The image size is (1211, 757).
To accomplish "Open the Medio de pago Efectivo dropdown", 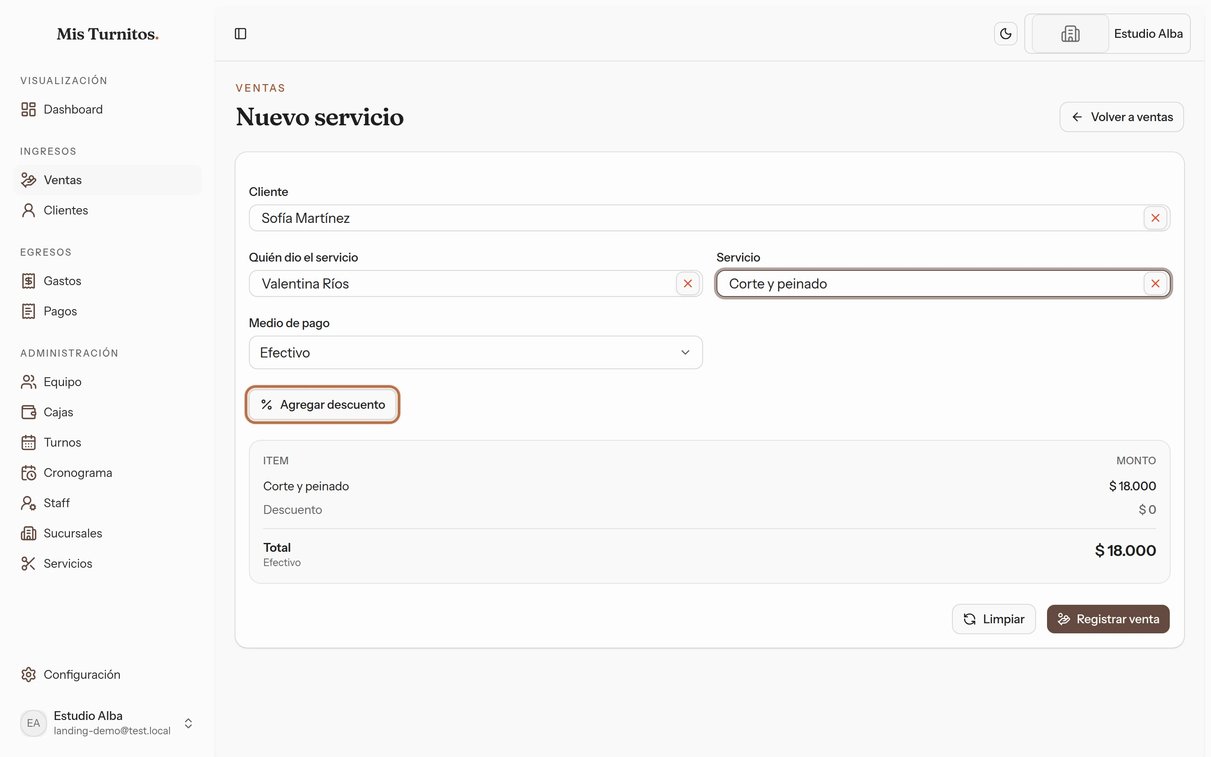I will 476,352.
